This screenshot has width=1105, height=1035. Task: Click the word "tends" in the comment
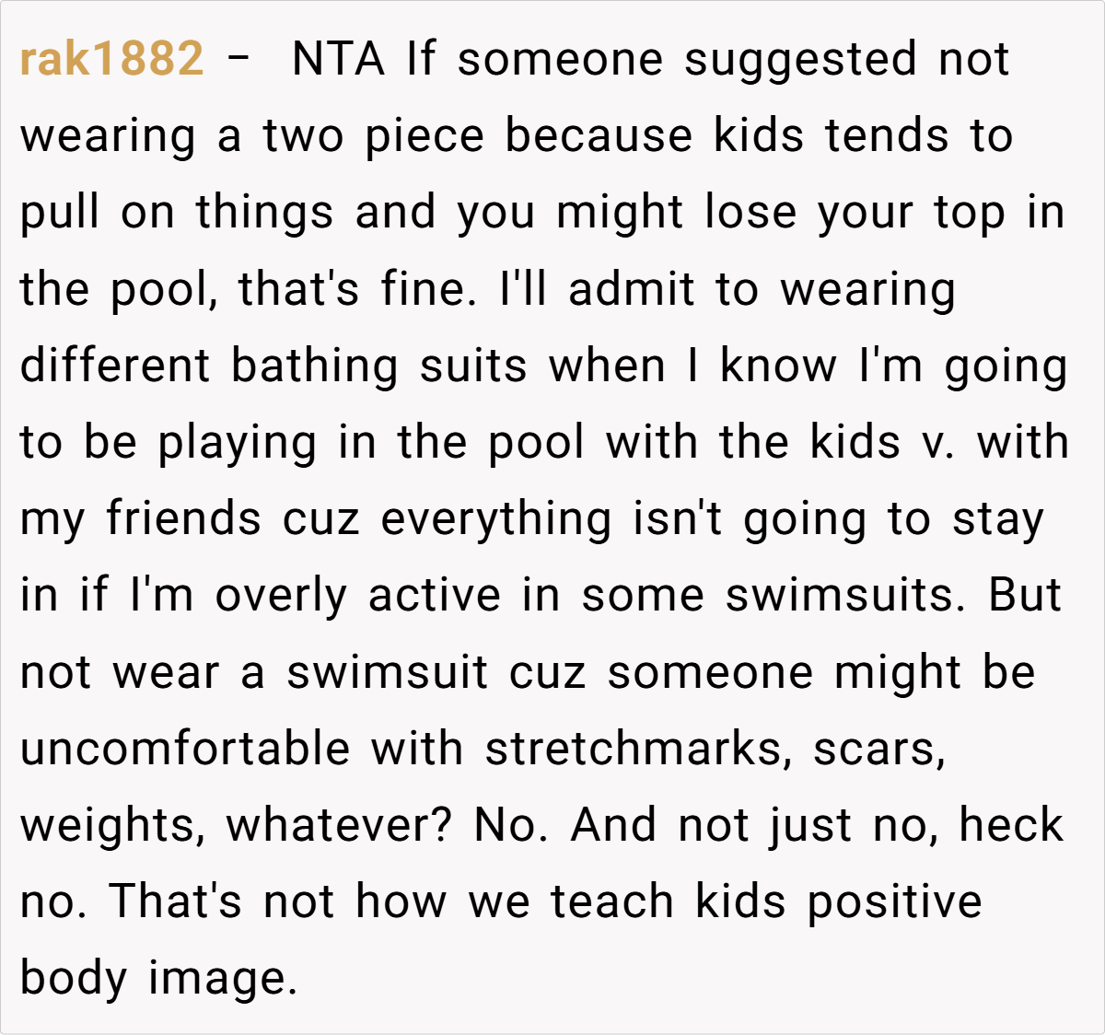click(887, 136)
